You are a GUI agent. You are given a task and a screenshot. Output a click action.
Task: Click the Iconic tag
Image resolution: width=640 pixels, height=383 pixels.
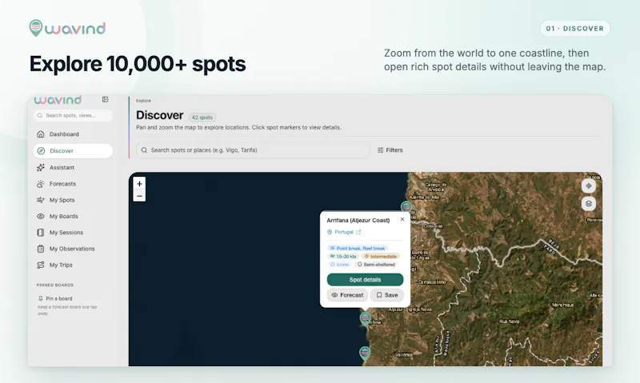tap(339, 265)
